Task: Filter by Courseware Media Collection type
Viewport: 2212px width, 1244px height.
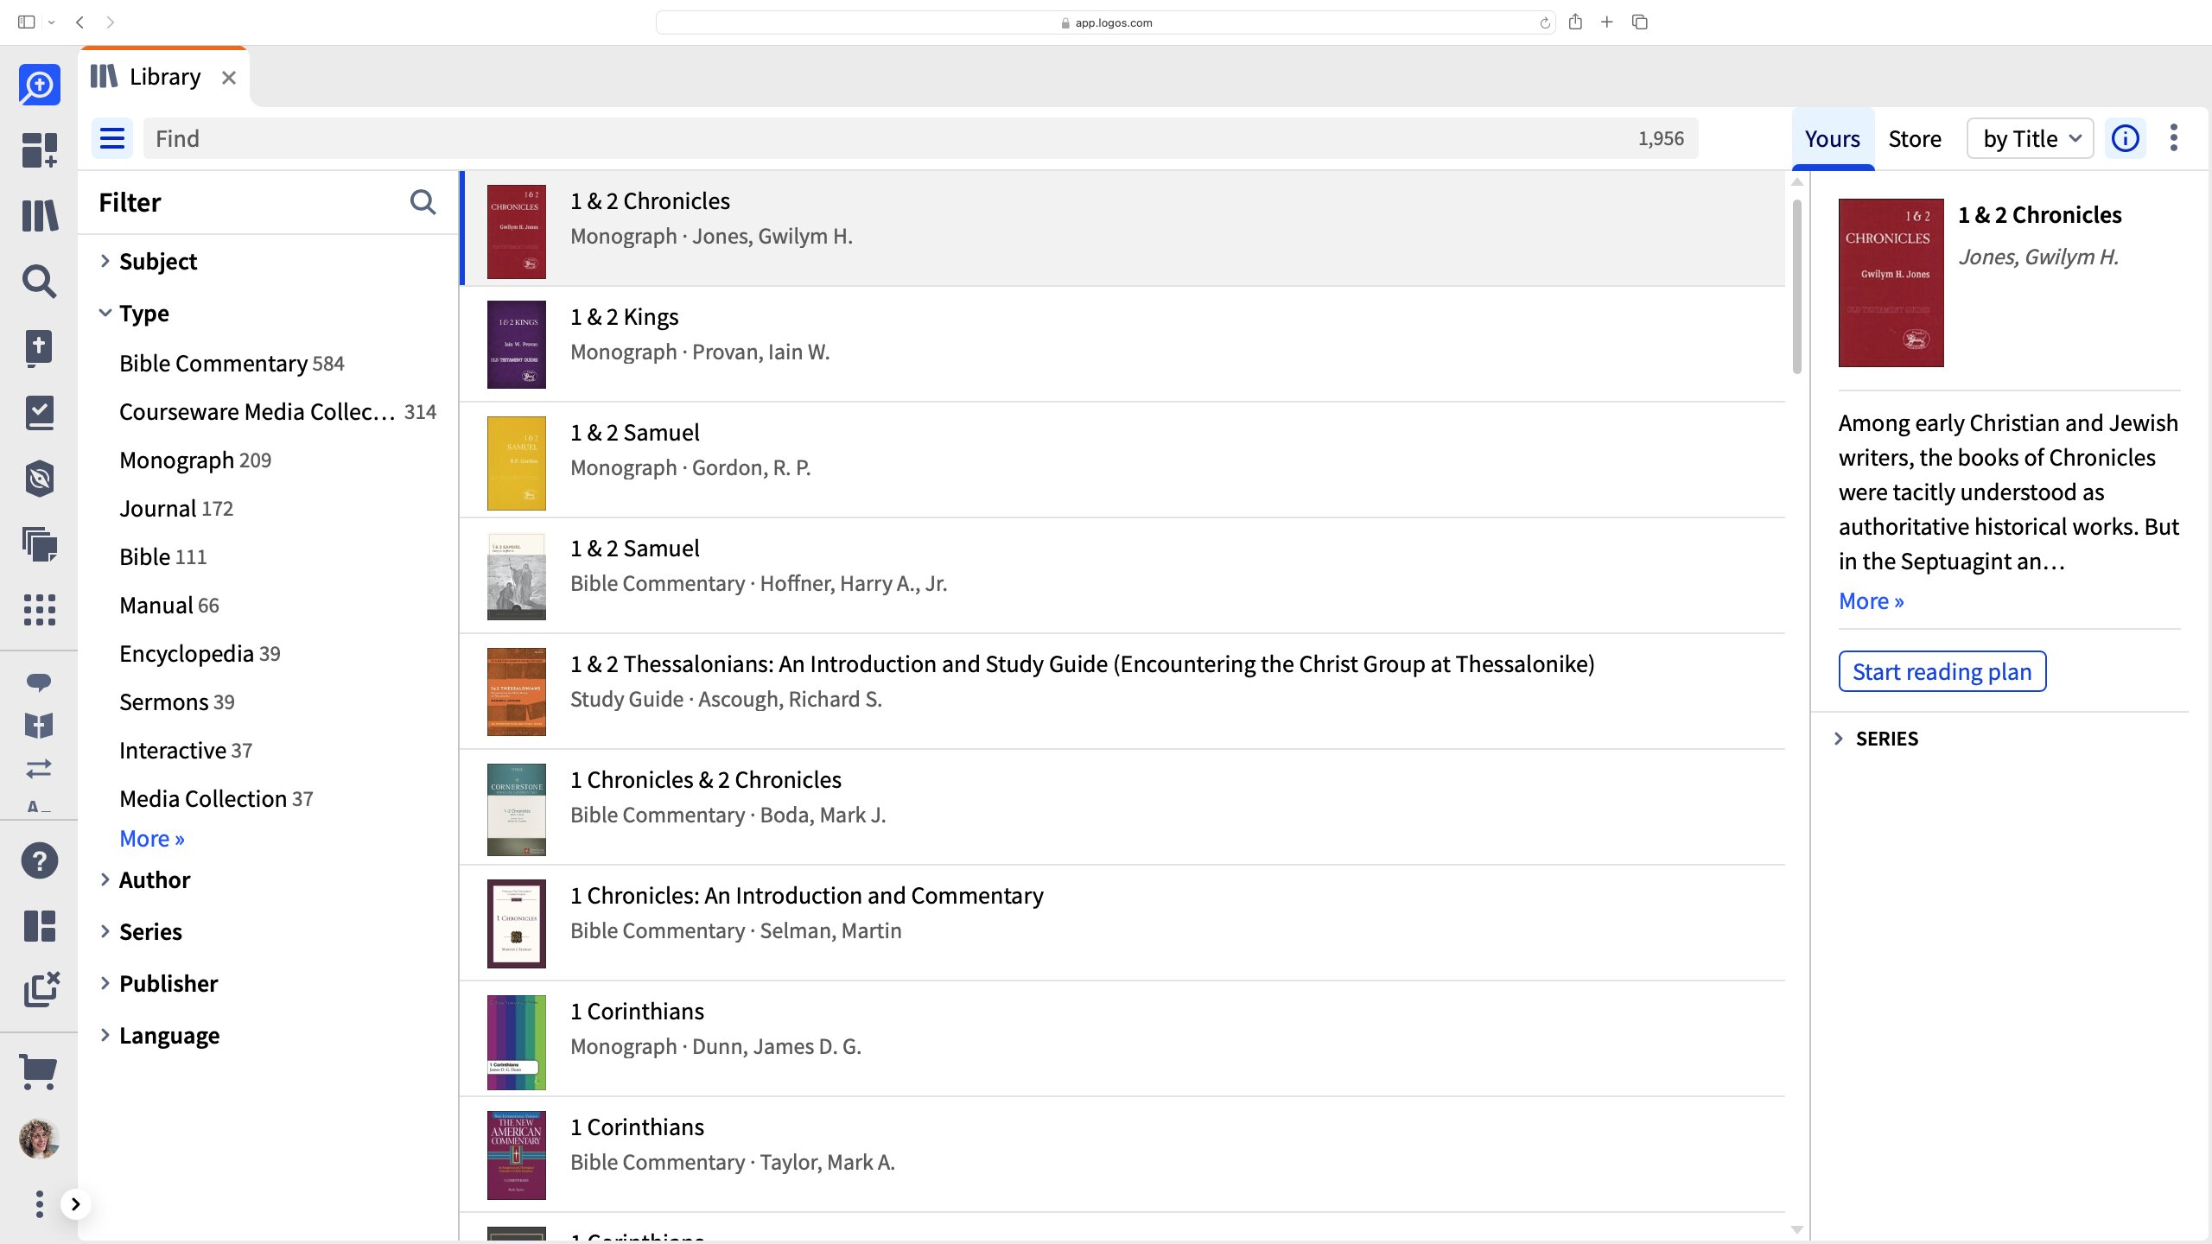Action: pyautogui.click(x=277, y=412)
